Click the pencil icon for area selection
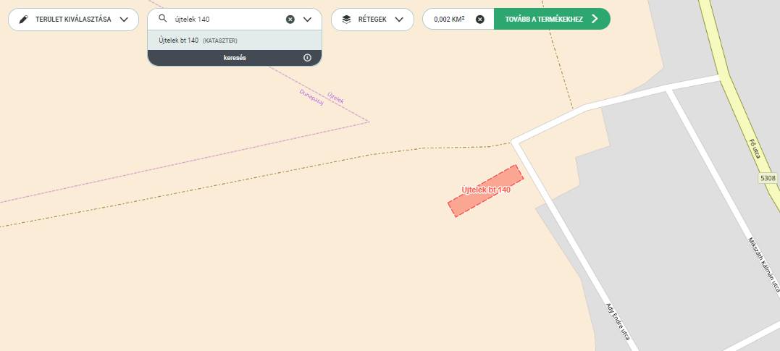The height and width of the screenshot is (351, 780). 24,20
